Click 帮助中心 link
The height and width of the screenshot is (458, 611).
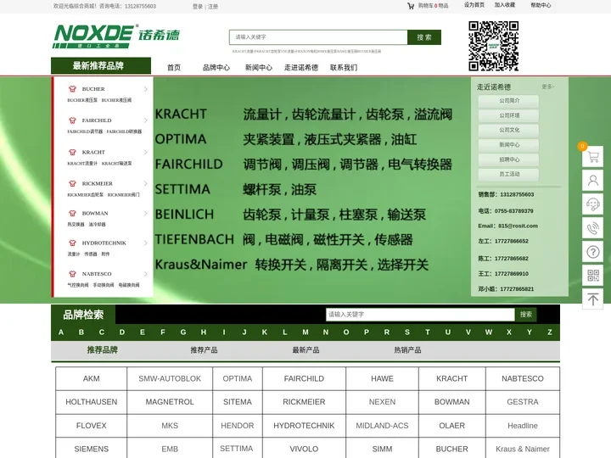coord(541,5)
